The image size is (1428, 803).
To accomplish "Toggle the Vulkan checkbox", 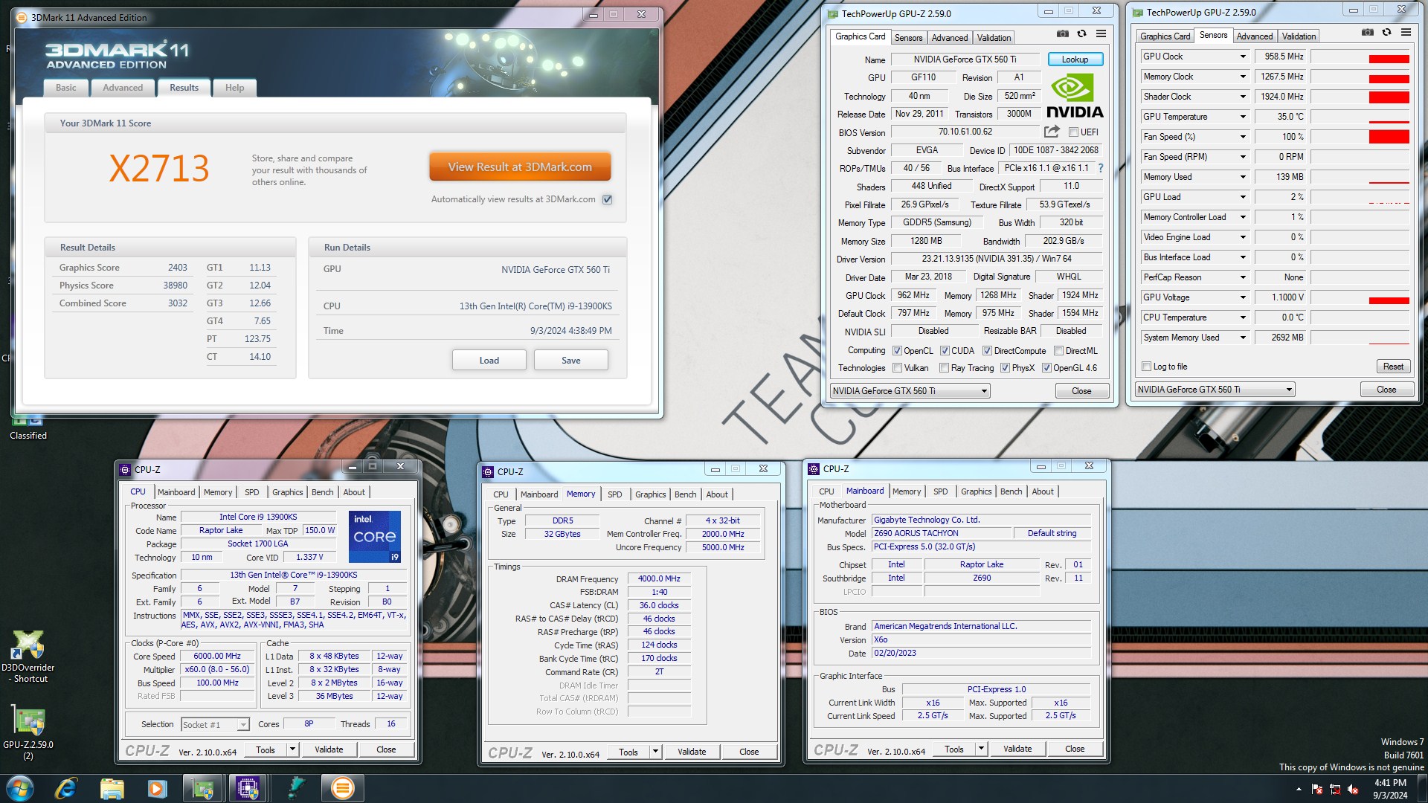I will [897, 368].
